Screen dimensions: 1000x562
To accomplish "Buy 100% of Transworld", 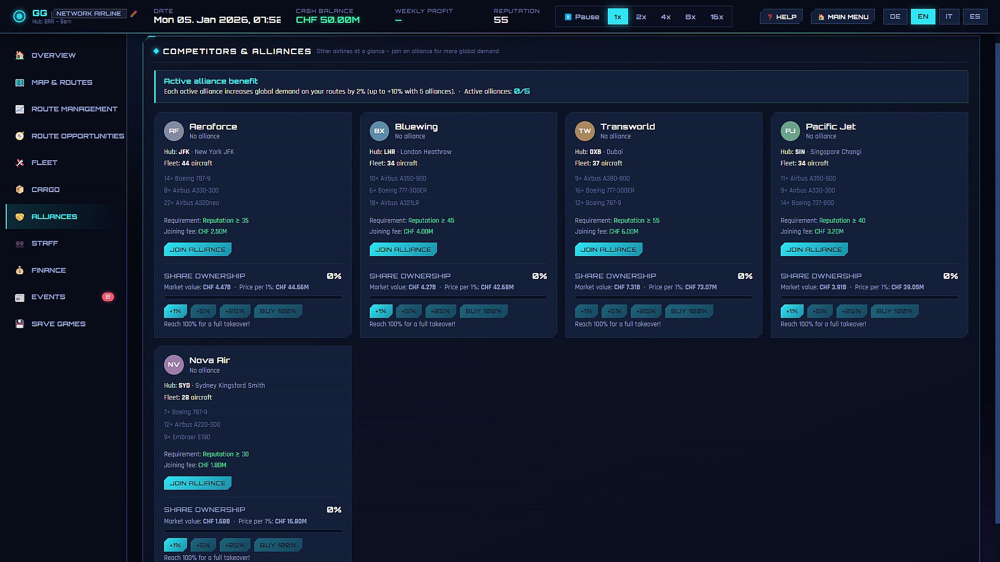I will (689, 311).
